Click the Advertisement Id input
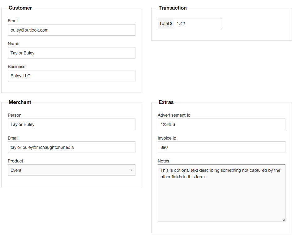 point(221,124)
